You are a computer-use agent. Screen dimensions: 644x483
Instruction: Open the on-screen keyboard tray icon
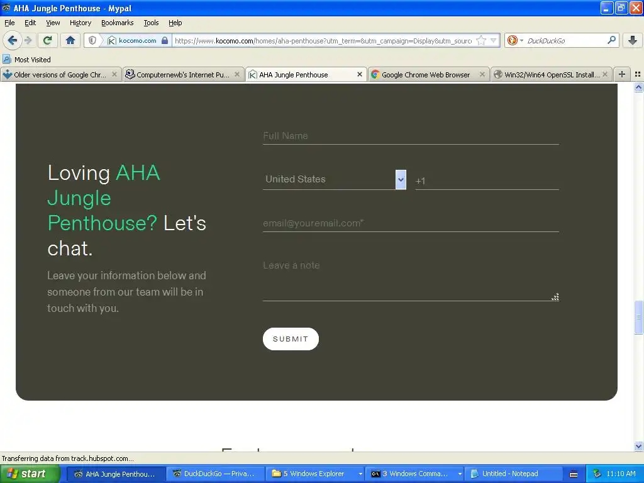tap(574, 474)
